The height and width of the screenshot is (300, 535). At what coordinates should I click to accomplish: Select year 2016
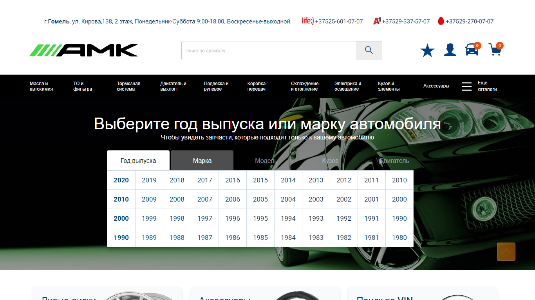tap(232, 180)
